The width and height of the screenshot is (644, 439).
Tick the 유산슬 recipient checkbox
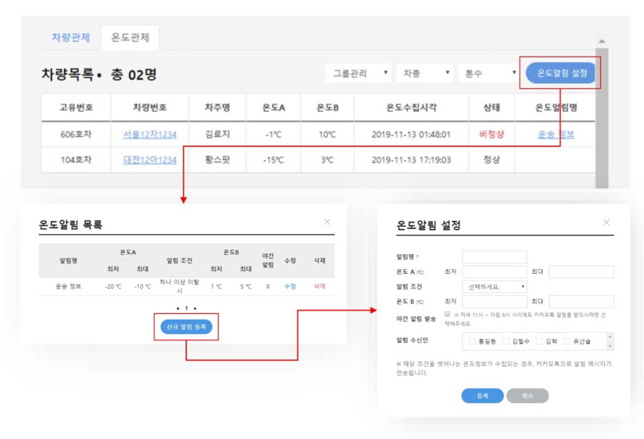click(567, 341)
